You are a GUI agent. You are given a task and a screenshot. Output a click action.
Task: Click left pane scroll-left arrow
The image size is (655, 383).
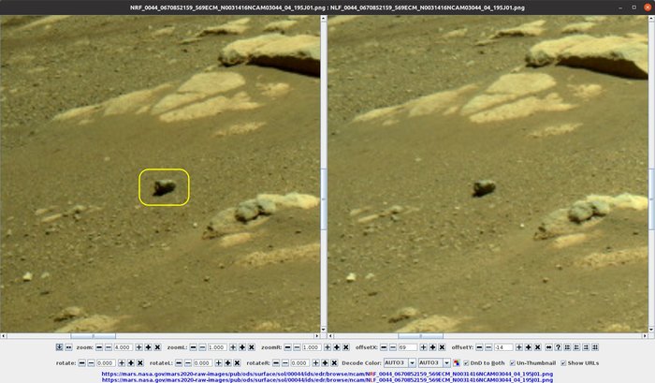(4, 336)
